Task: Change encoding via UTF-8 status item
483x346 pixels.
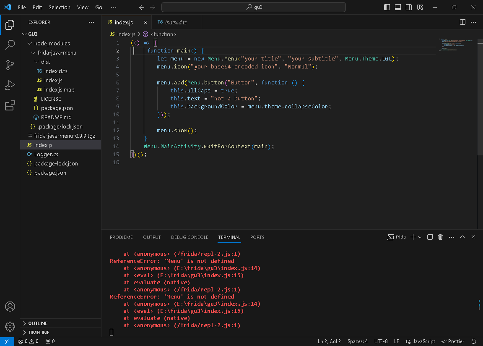Action: pyautogui.click(x=381, y=341)
